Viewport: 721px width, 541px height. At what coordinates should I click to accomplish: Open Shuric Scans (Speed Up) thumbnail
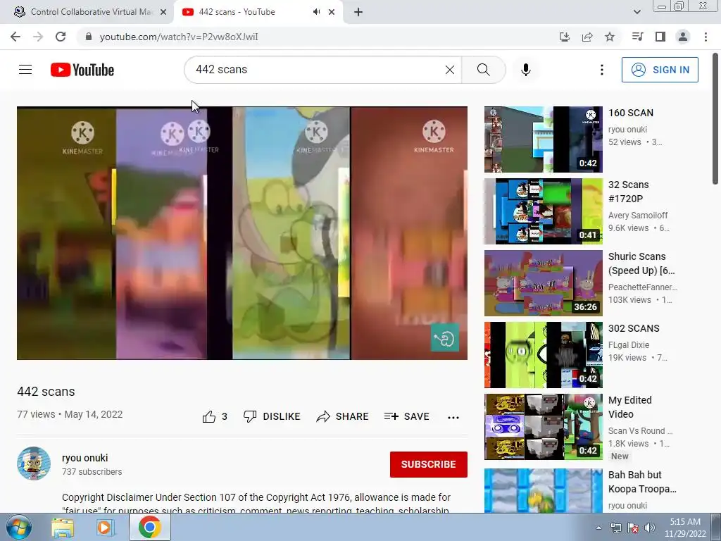coord(543,283)
